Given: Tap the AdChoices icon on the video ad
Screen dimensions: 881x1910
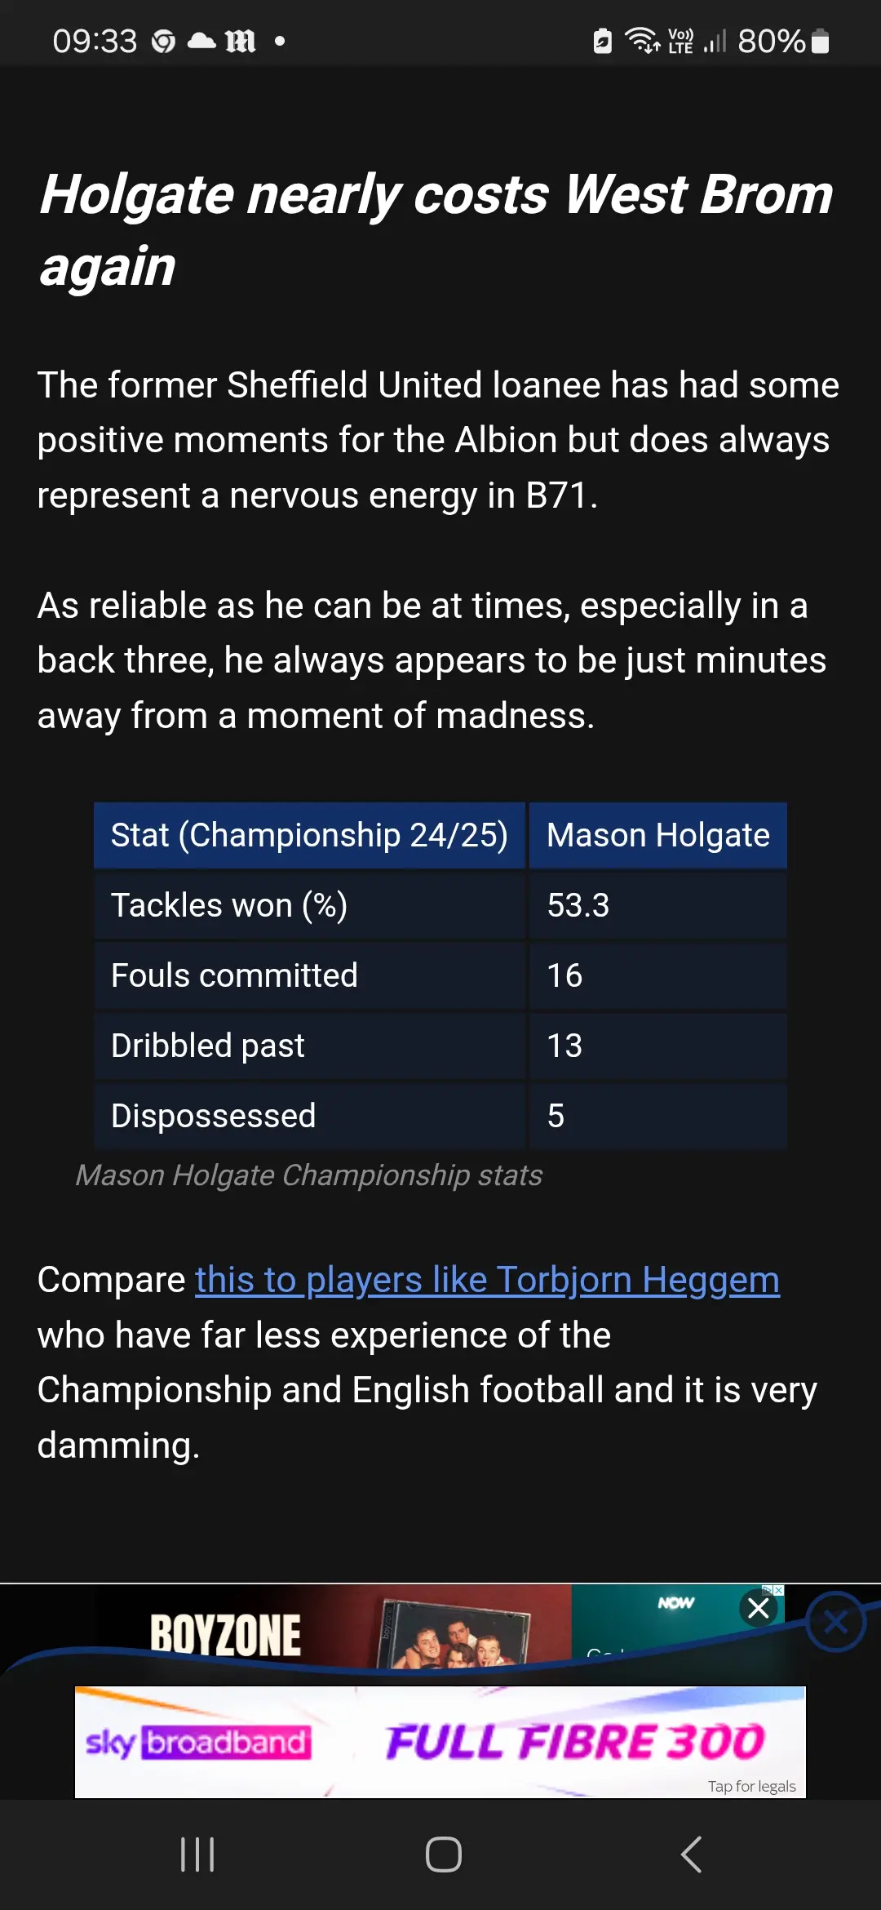Looking at the screenshot, I should click(x=773, y=1590).
